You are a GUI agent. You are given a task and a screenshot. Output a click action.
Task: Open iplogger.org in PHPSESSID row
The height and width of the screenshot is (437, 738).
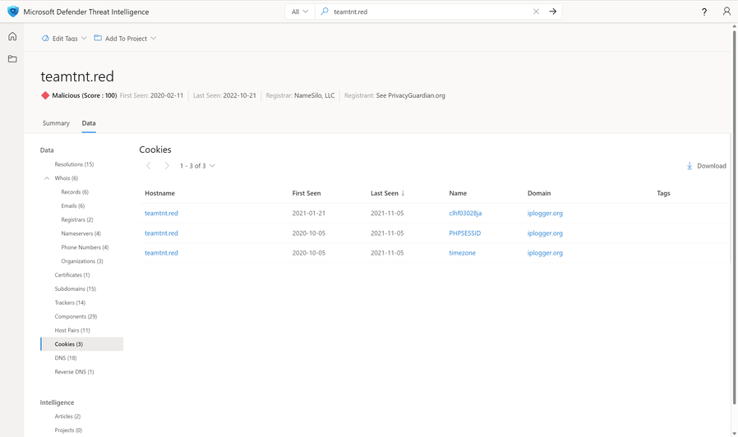545,232
